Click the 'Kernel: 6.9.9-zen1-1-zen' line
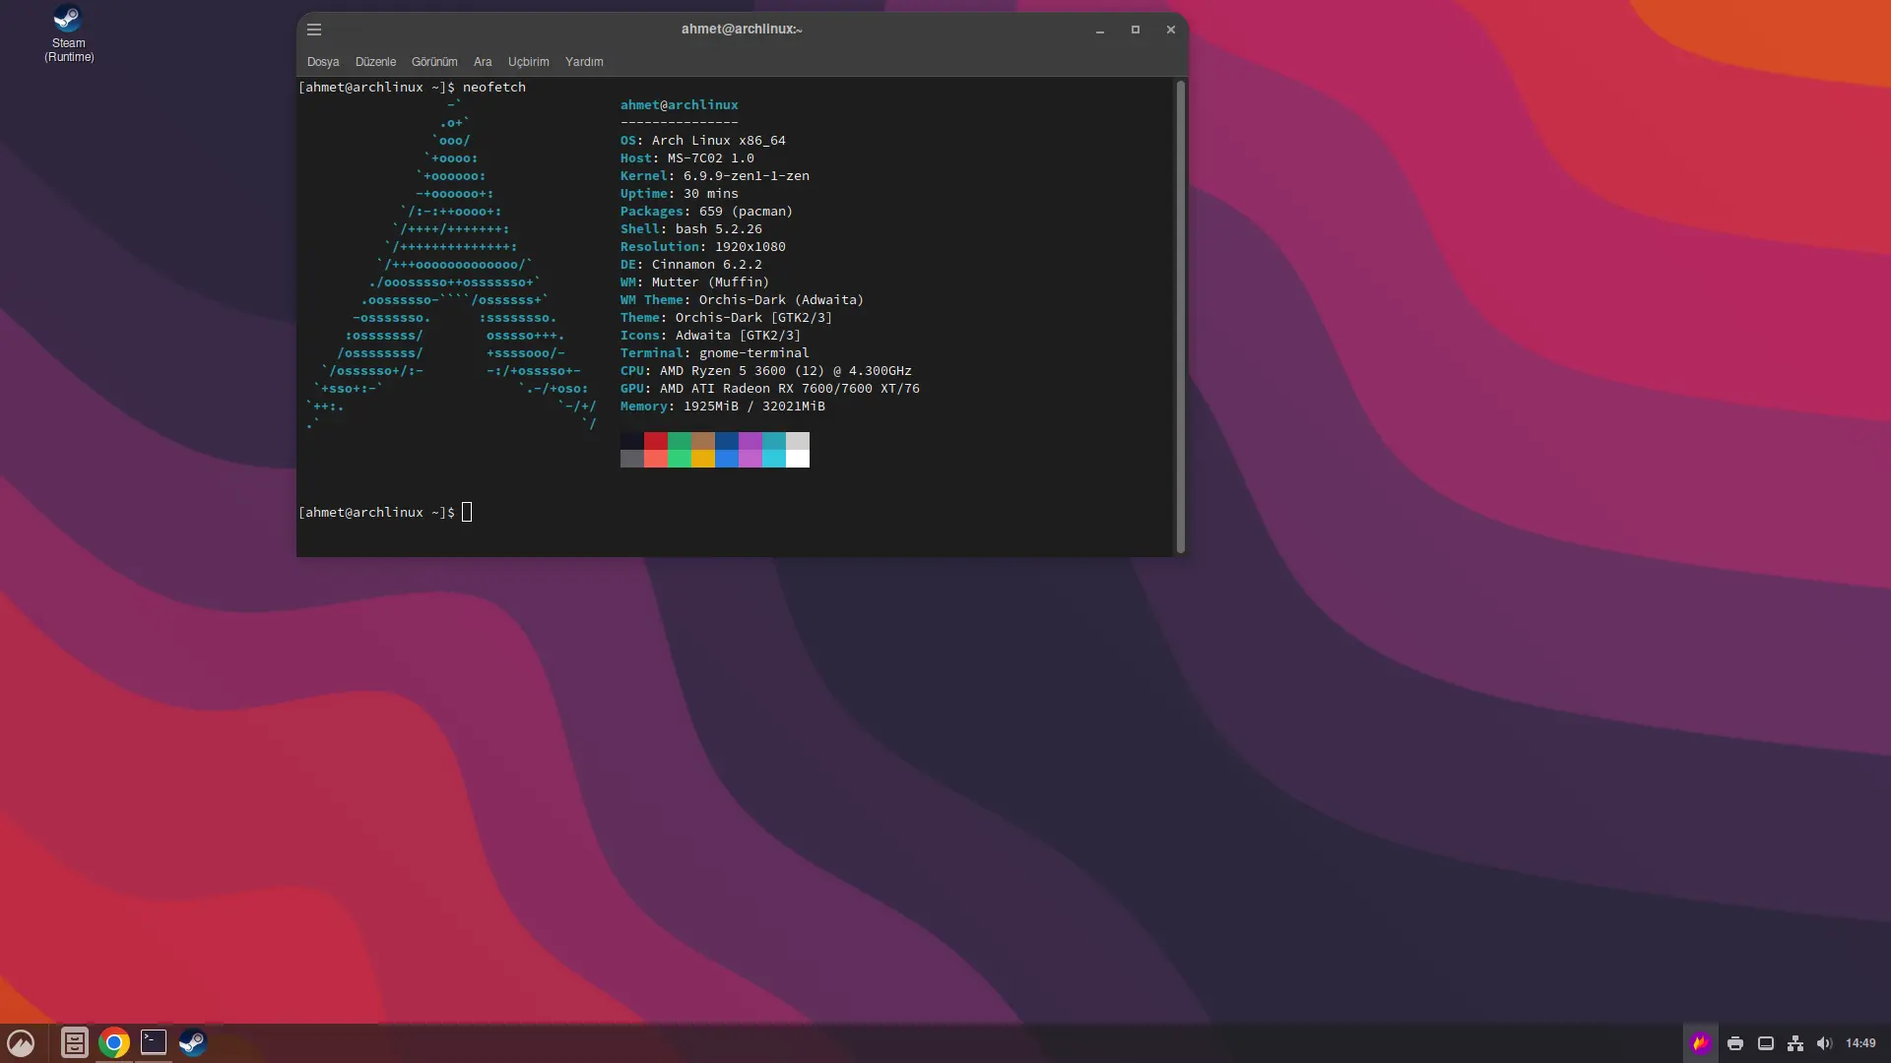This screenshot has height=1063, width=1891. [714, 176]
